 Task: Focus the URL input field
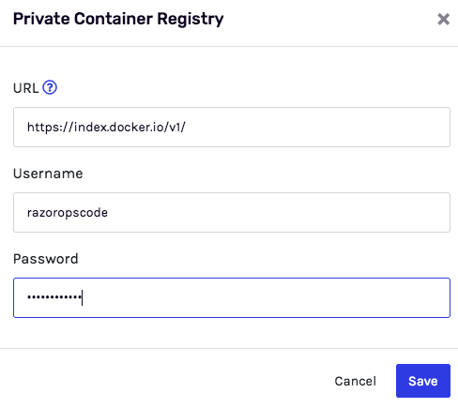(232, 127)
